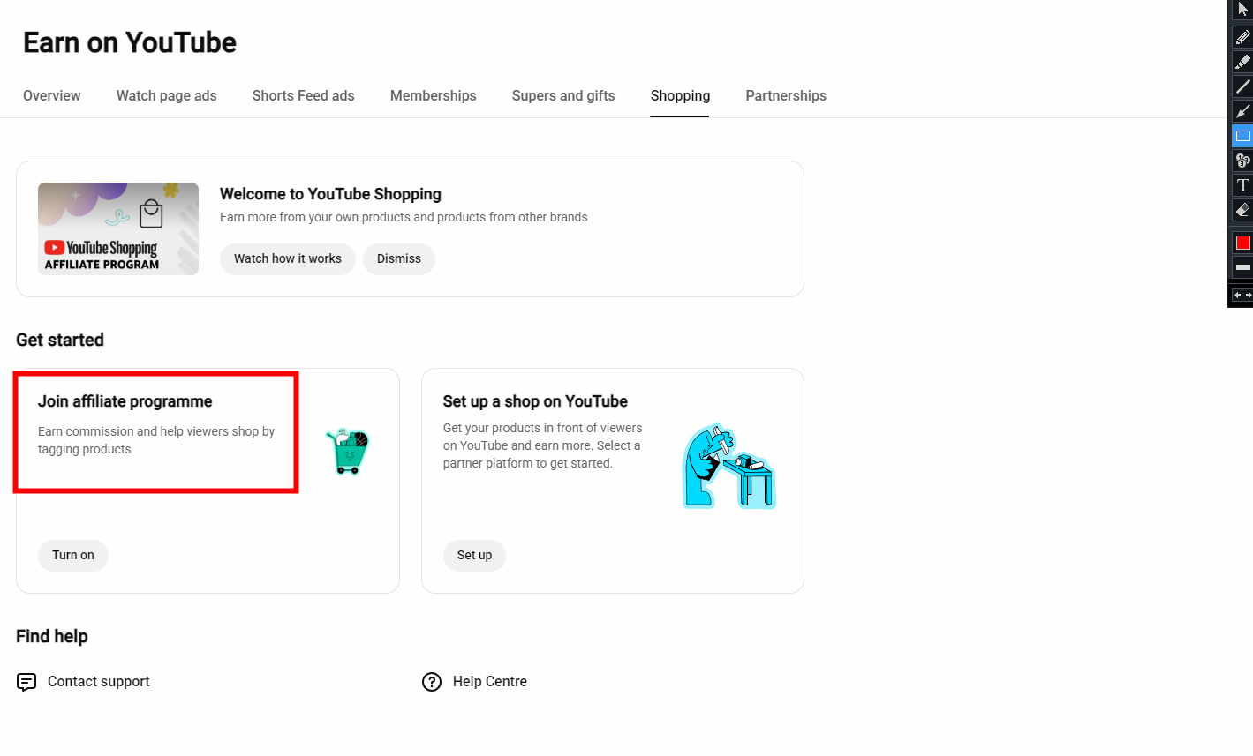The width and height of the screenshot is (1253, 756).
Task: Click Watch how it works button
Action: pos(288,258)
